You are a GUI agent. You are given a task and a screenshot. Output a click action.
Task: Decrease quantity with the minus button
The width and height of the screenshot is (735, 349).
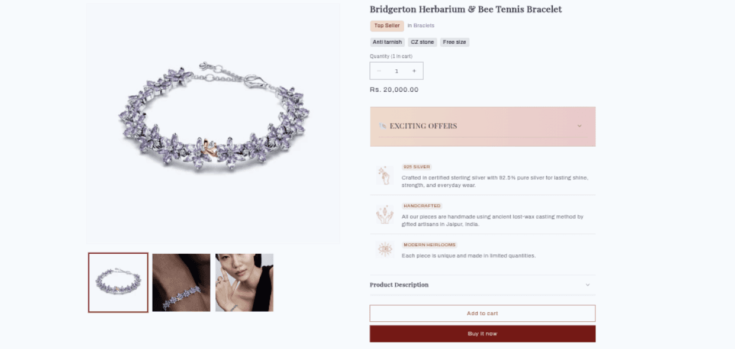379,71
